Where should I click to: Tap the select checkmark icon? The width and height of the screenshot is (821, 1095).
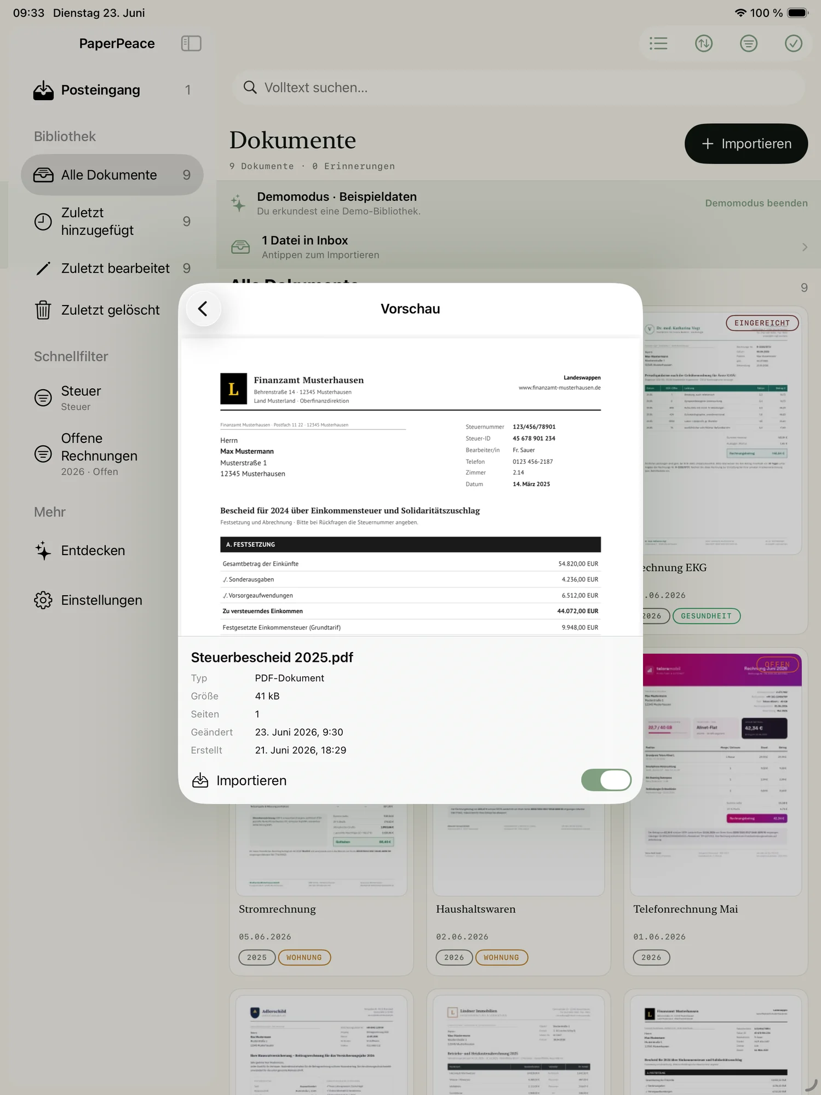(794, 43)
